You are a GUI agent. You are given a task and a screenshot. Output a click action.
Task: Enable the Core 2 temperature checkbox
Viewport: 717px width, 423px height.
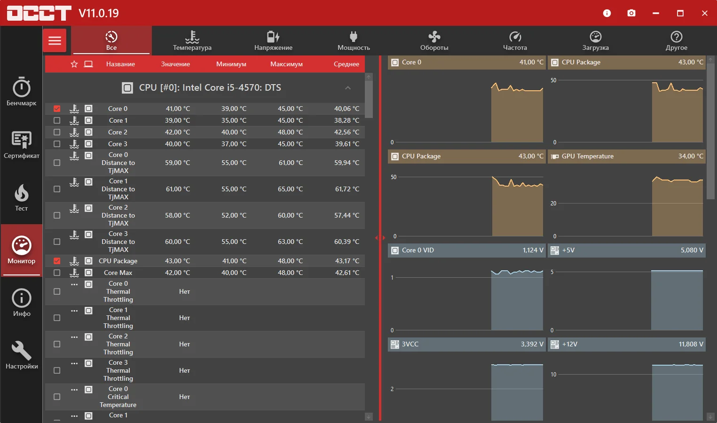tap(57, 132)
